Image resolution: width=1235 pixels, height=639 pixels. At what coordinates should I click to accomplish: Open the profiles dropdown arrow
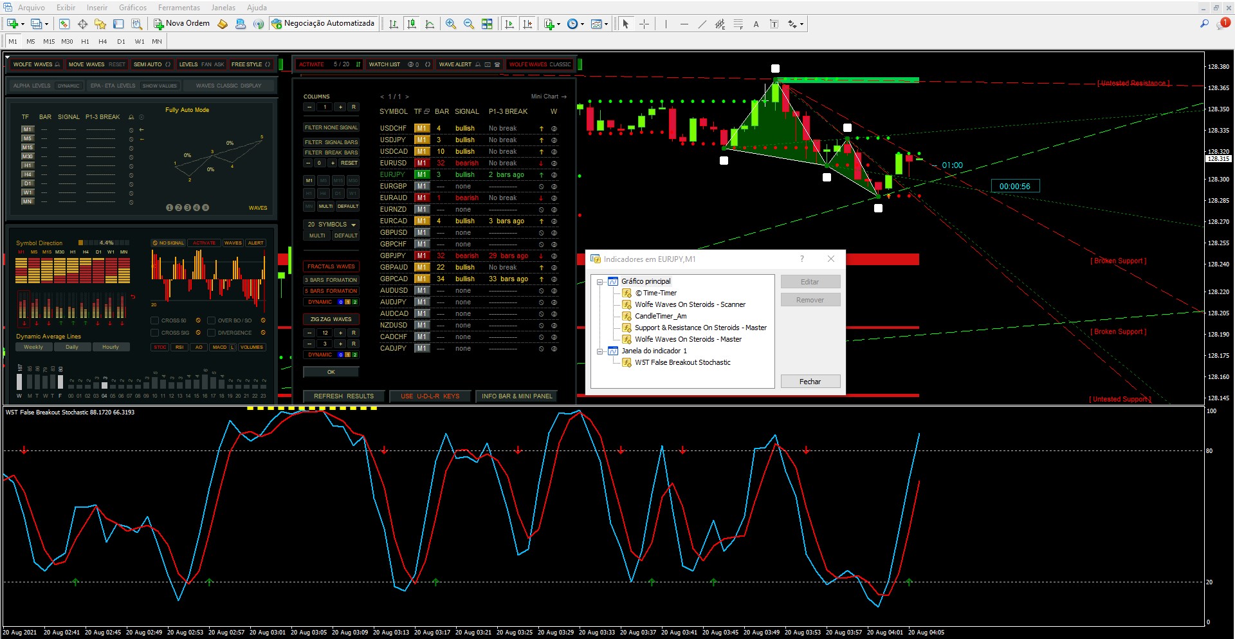coord(46,24)
